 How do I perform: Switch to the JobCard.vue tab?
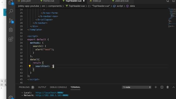pos(122,1)
